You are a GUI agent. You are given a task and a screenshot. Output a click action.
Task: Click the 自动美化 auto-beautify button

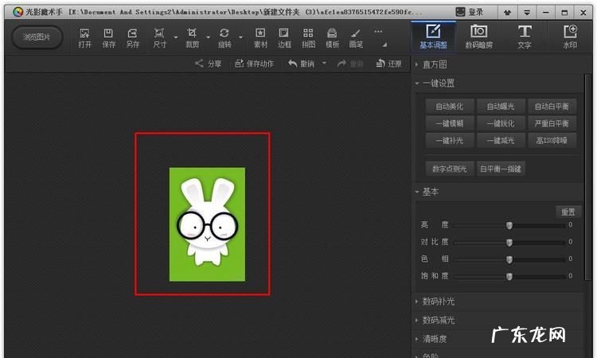pos(450,107)
